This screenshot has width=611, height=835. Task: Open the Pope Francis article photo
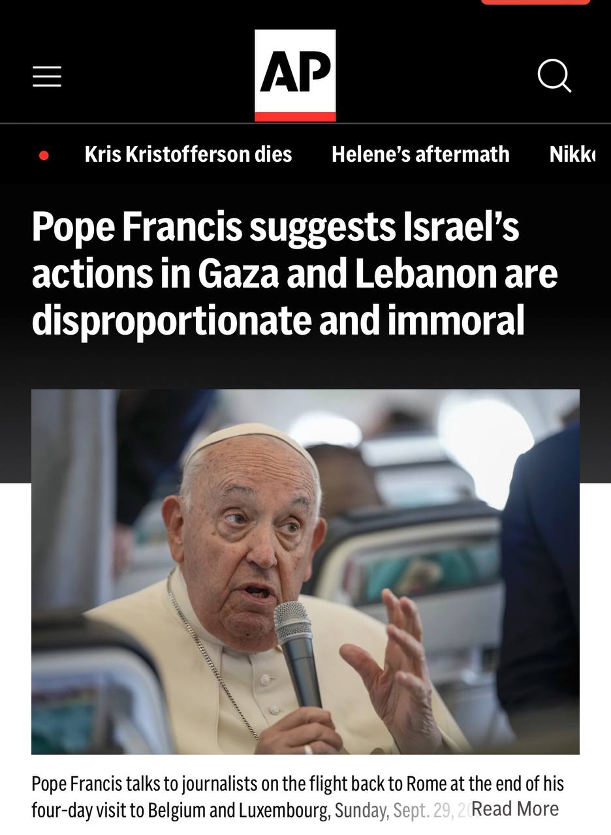[305, 572]
